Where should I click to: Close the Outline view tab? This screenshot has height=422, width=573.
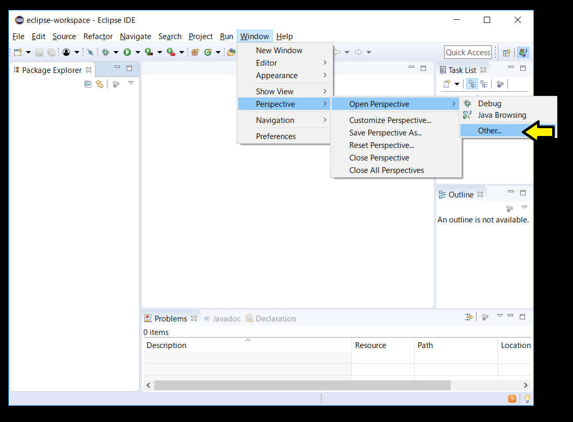tap(480, 194)
